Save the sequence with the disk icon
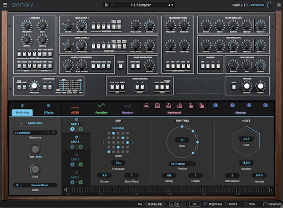This screenshot has width=283, height=208. [53, 133]
